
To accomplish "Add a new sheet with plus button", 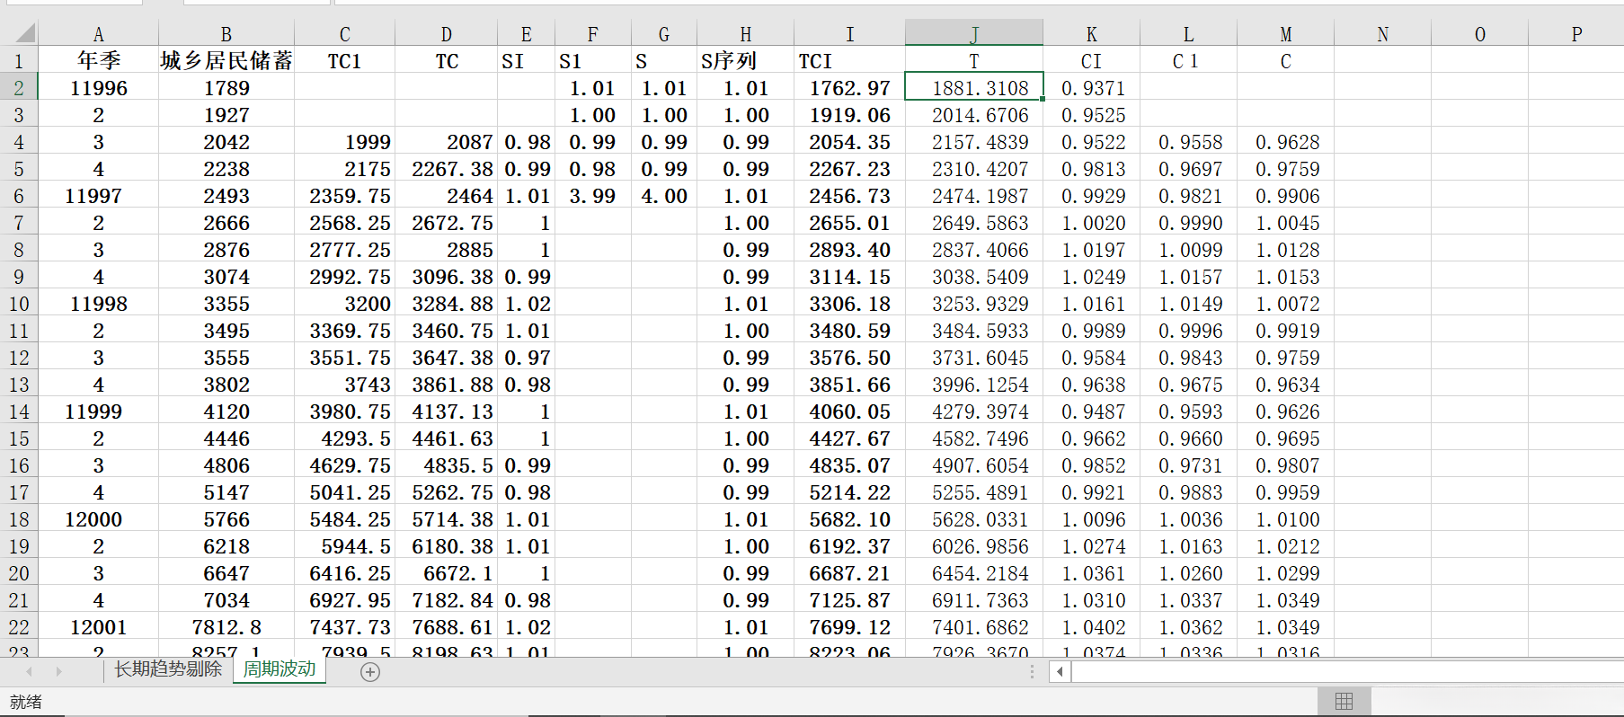I will click(369, 671).
